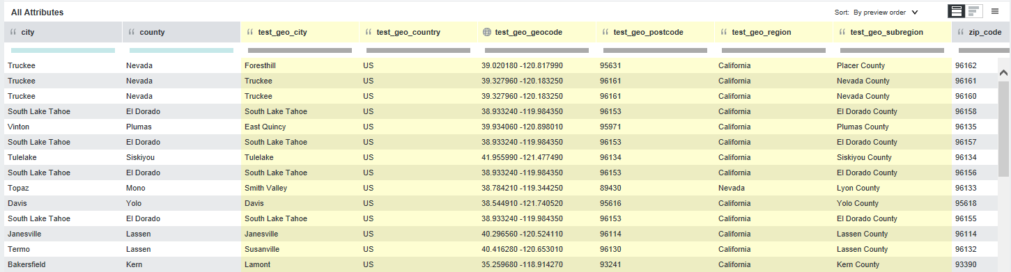
Task: Click the distribution bar under test_geo_region
Action: pyautogui.click(x=773, y=50)
